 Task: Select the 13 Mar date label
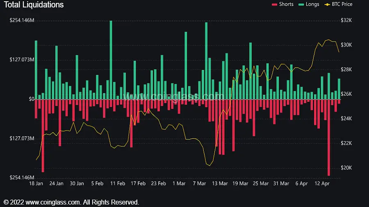(x=220, y=184)
